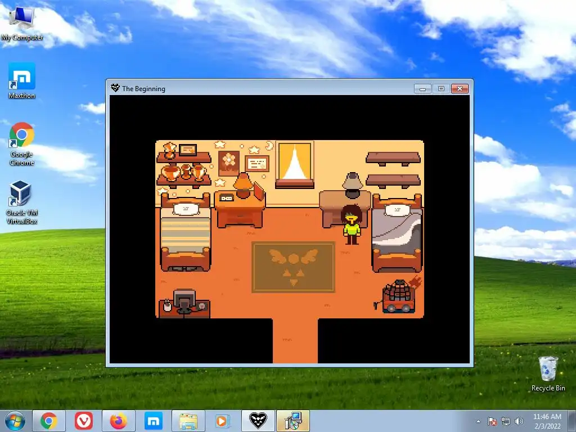Click the window with curtains in game room
This screenshot has width=576, height=432.
click(295, 165)
